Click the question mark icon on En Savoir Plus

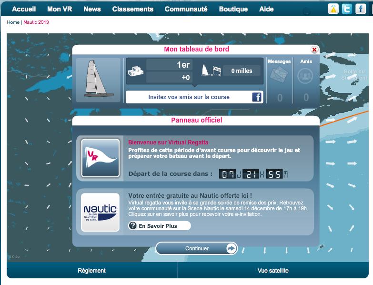(132, 225)
